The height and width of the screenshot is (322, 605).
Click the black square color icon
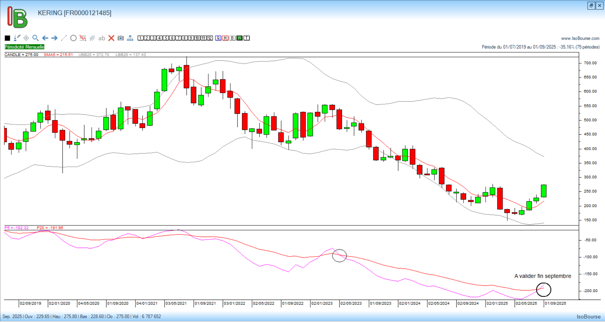(8, 38)
